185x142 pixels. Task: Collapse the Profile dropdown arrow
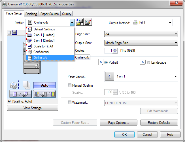coord(72,22)
